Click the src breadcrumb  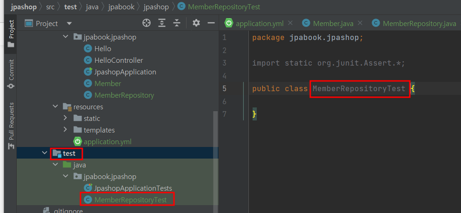tap(50, 7)
